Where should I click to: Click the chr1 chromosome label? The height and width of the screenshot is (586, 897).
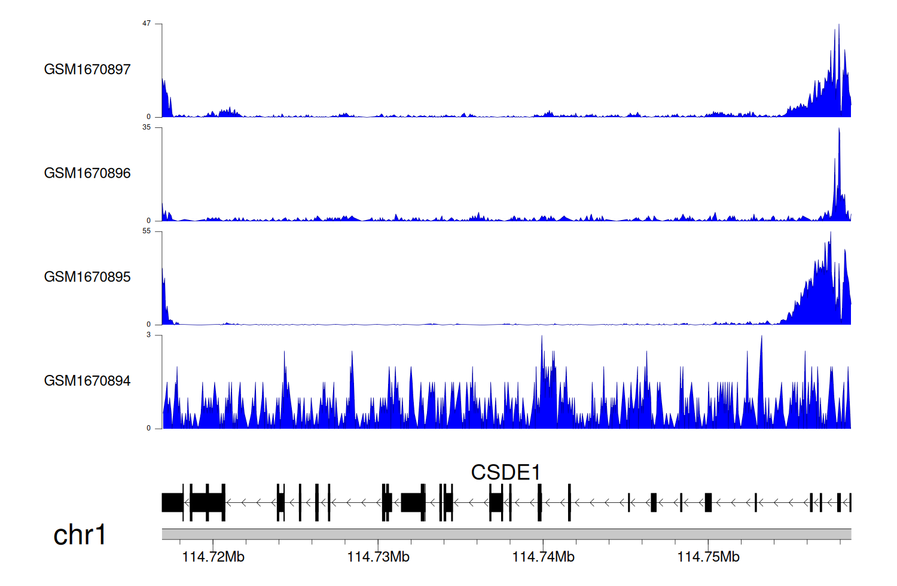click(80, 535)
